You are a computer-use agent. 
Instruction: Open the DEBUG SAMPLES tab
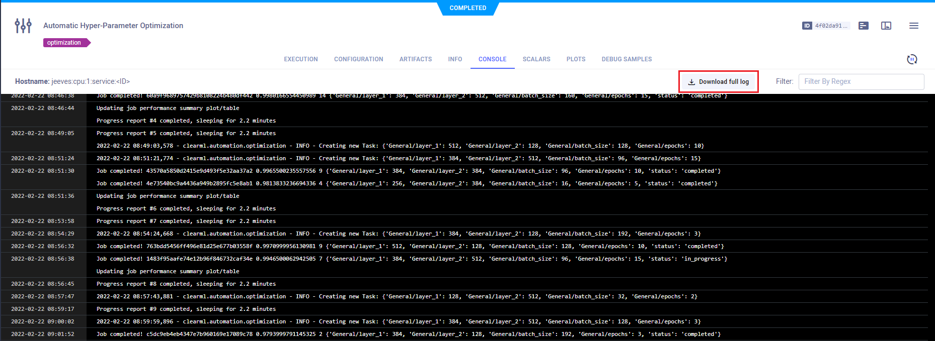pos(627,59)
